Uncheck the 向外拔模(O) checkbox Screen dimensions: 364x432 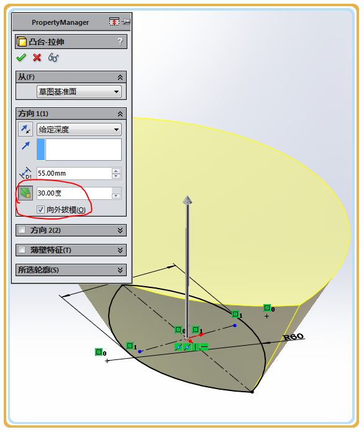[40, 210]
